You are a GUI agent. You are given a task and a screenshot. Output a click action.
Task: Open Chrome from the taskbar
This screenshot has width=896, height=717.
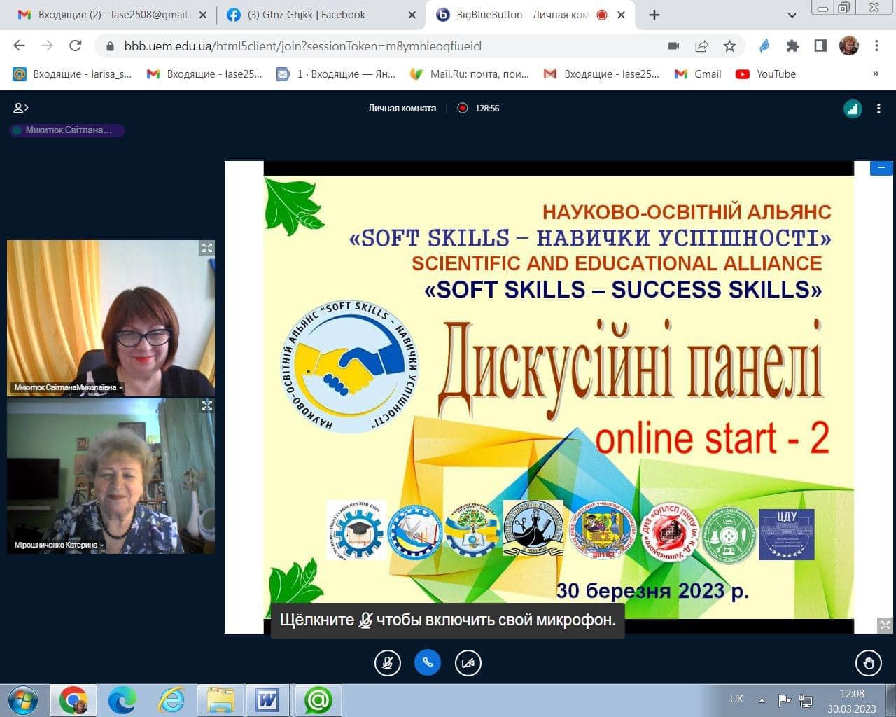coord(73,700)
